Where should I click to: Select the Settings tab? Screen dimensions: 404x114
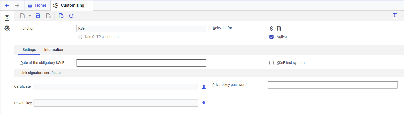29,50
